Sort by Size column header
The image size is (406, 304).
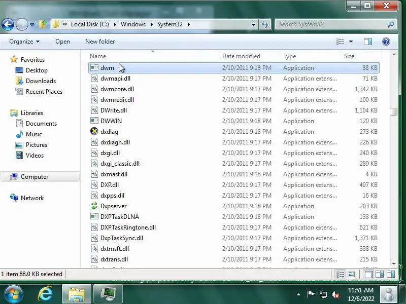[360, 56]
